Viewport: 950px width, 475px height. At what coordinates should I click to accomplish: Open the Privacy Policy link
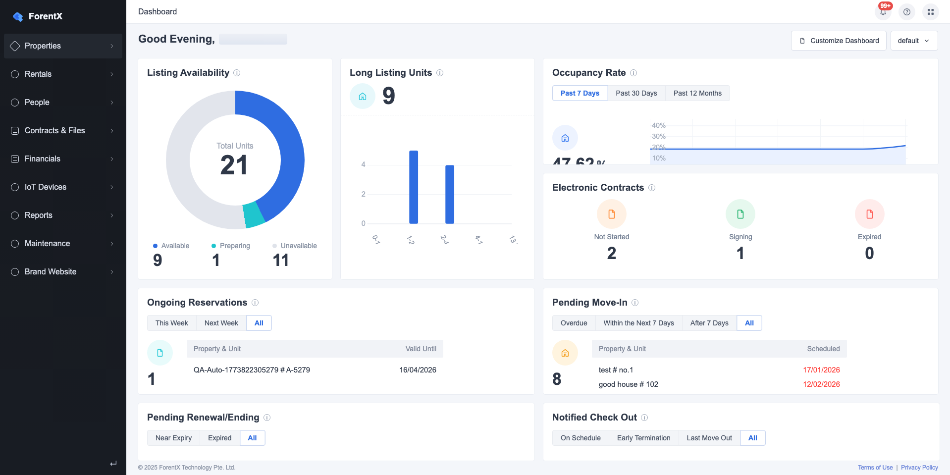pyautogui.click(x=919, y=468)
